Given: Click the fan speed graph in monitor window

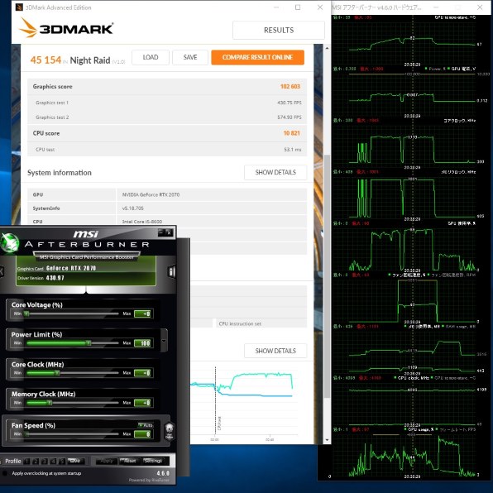Looking at the screenshot, I should 412,300.
